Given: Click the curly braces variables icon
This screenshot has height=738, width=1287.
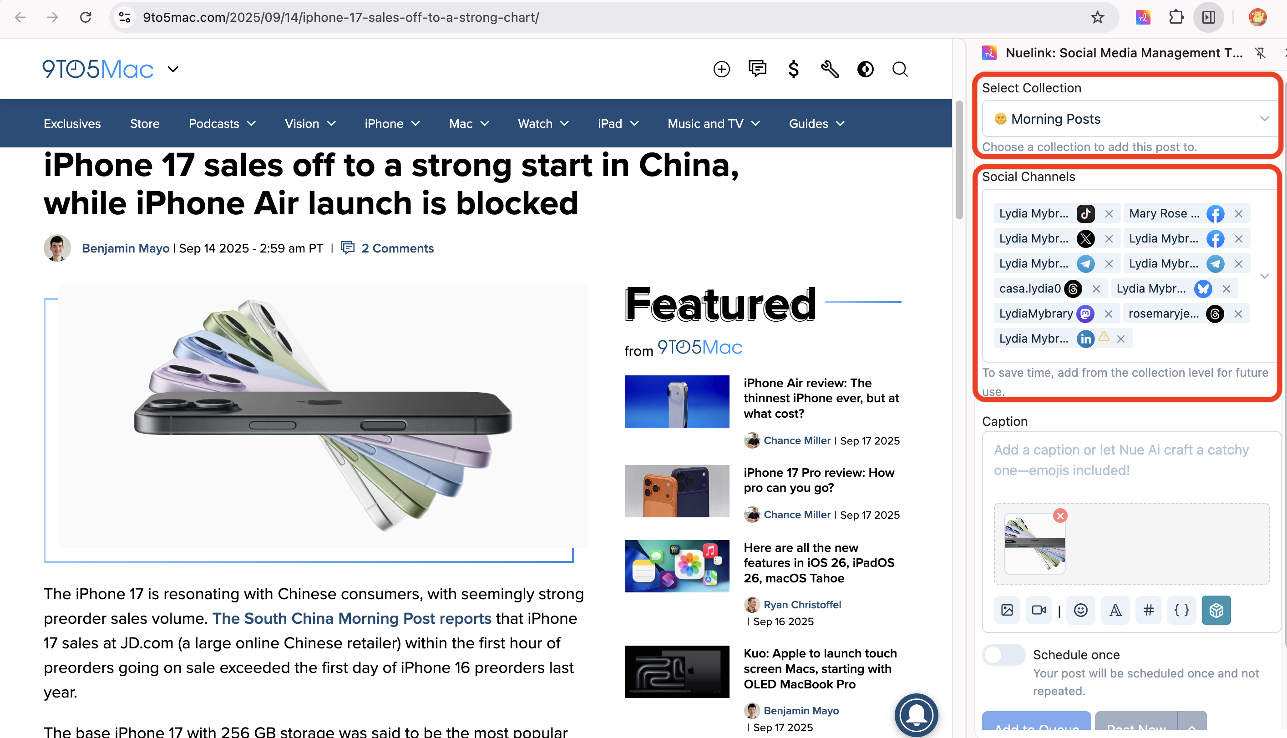Looking at the screenshot, I should (1181, 610).
